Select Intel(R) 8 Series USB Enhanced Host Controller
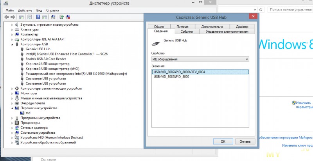 click(x=67, y=54)
